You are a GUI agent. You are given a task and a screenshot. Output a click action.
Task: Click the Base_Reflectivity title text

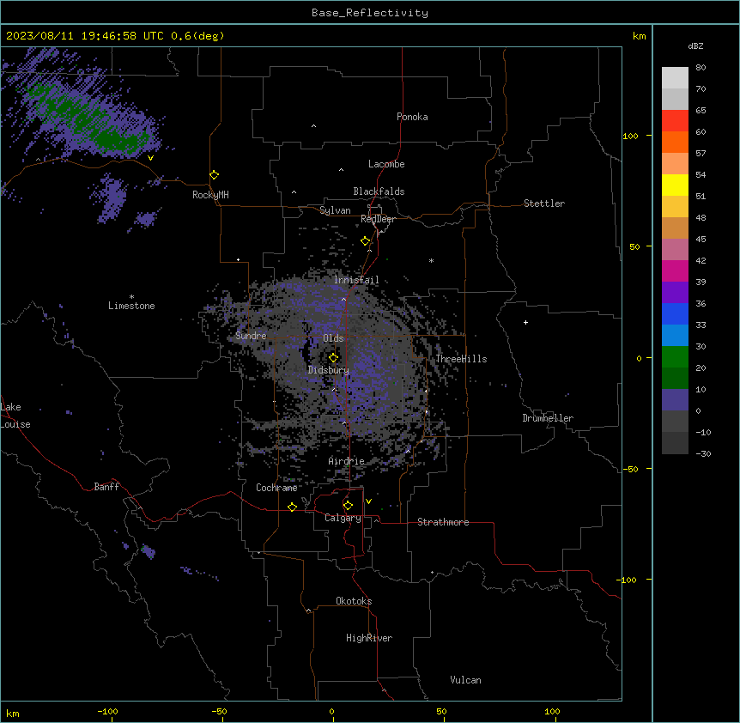(x=370, y=13)
